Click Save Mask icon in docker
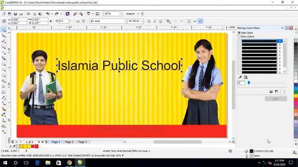 (271, 91)
